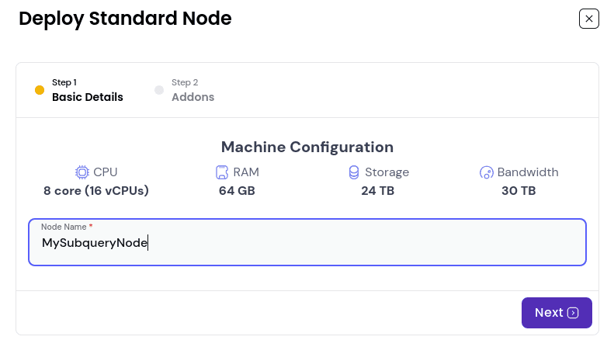This screenshot has height=347, width=614.
Task: Click the Deploy Standard Node title
Action: [x=125, y=19]
